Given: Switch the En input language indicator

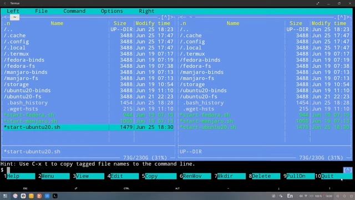Looking at the screenshot, I should [x=290, y=196].
